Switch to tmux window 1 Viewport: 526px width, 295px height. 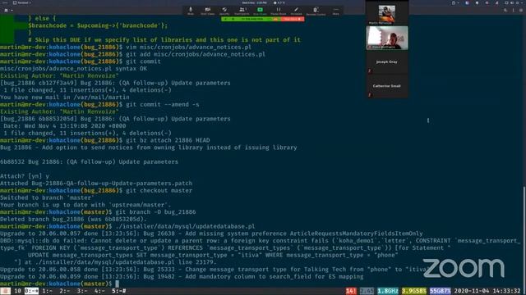pos(47,291)
